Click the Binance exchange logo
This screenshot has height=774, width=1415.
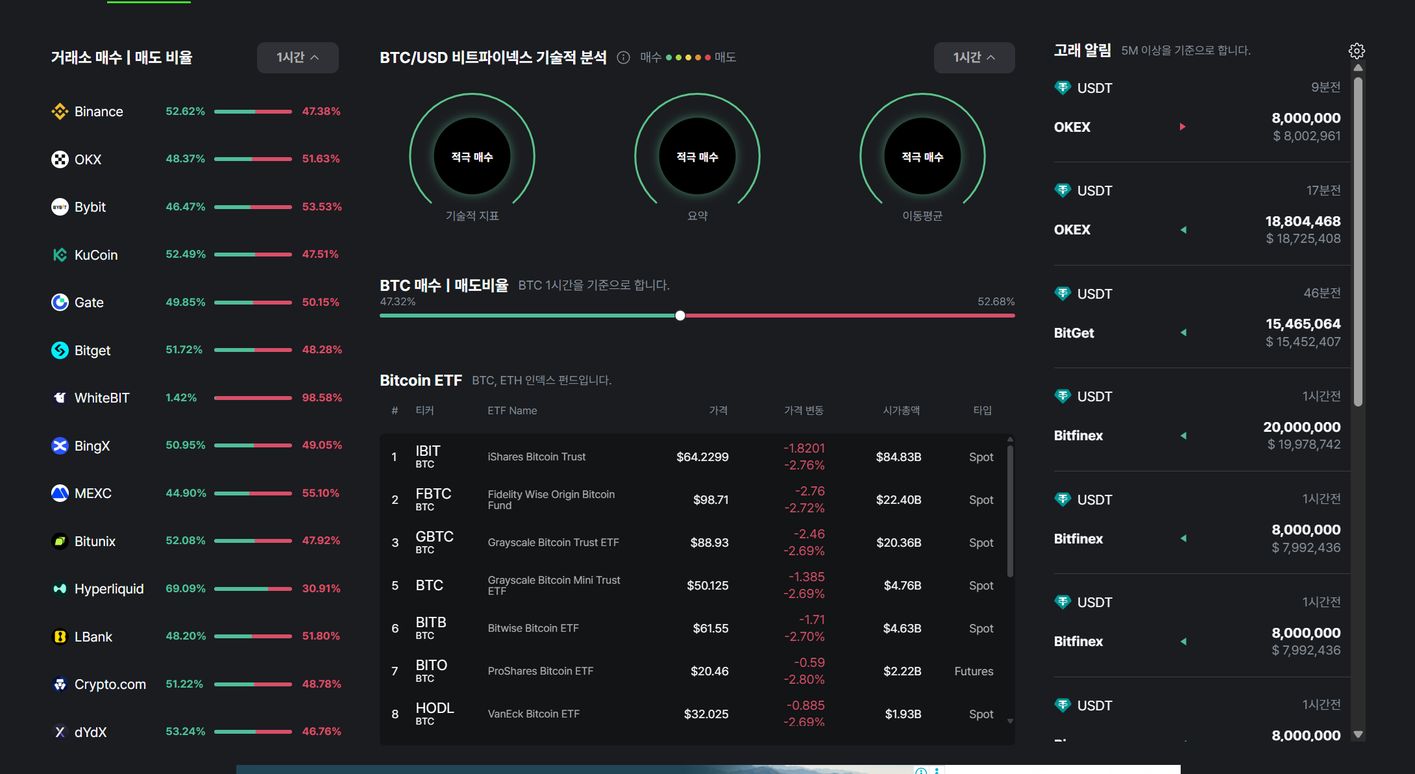pos(60,112)
